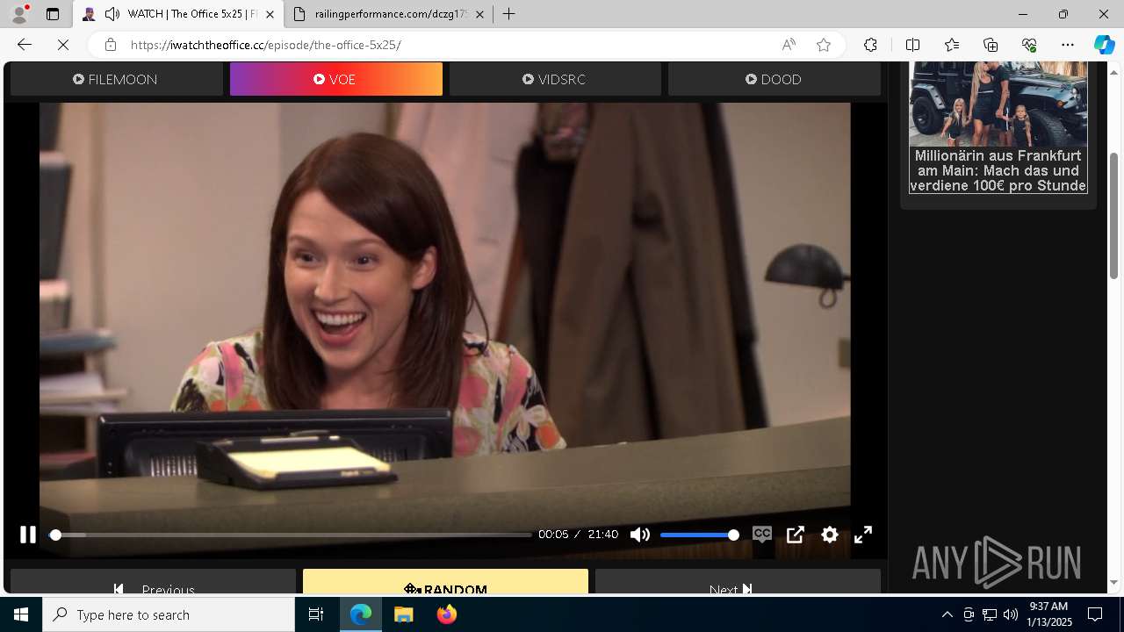Close The Office 5x25 tab
The height and width of the screenshot is (632, 1124).
[x=270, y=14]
